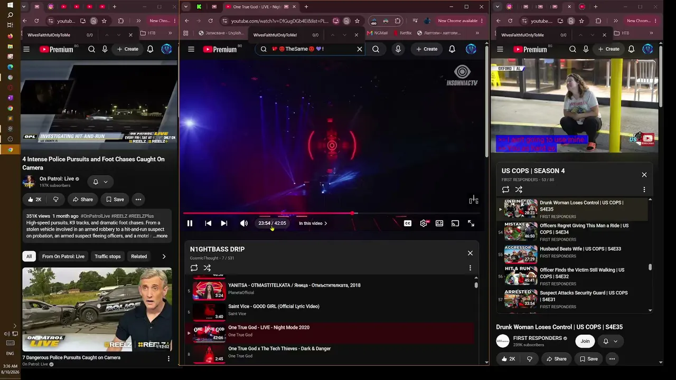The width and height of the screenshot is (676, 380).
Task: Bookmark the page with star in middle window
Action: point(357,21)
